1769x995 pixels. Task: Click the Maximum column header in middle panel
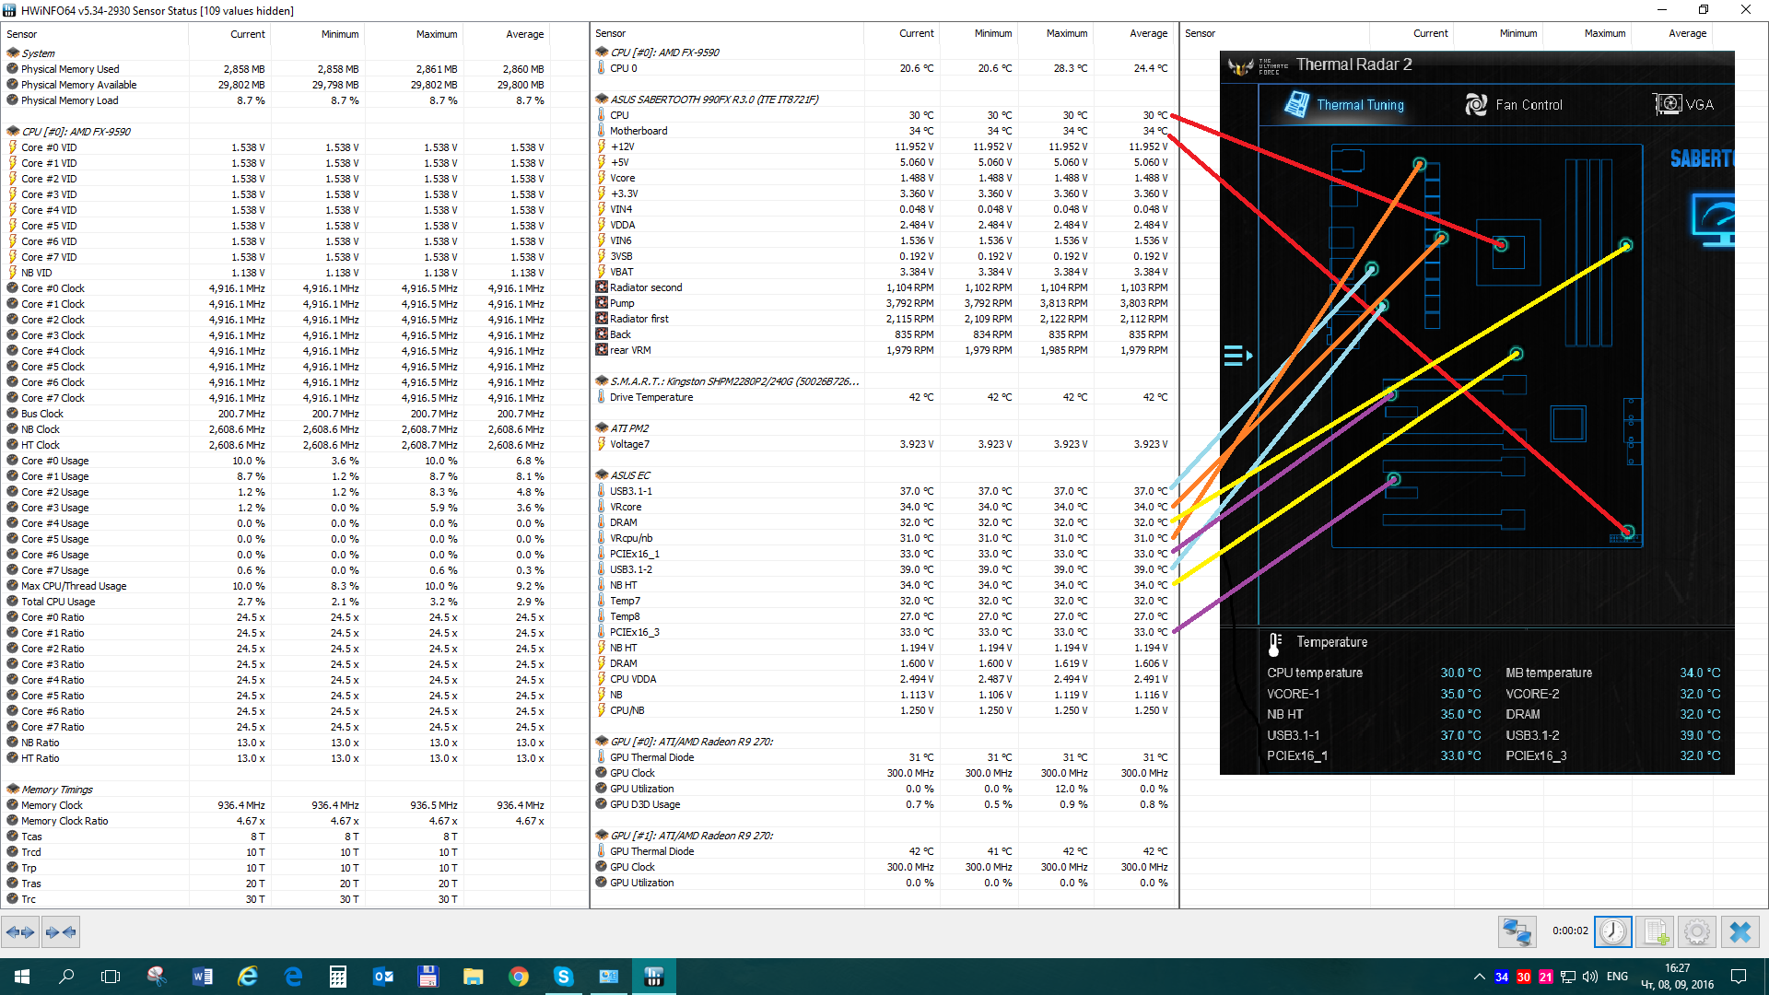click(1066, 33)
